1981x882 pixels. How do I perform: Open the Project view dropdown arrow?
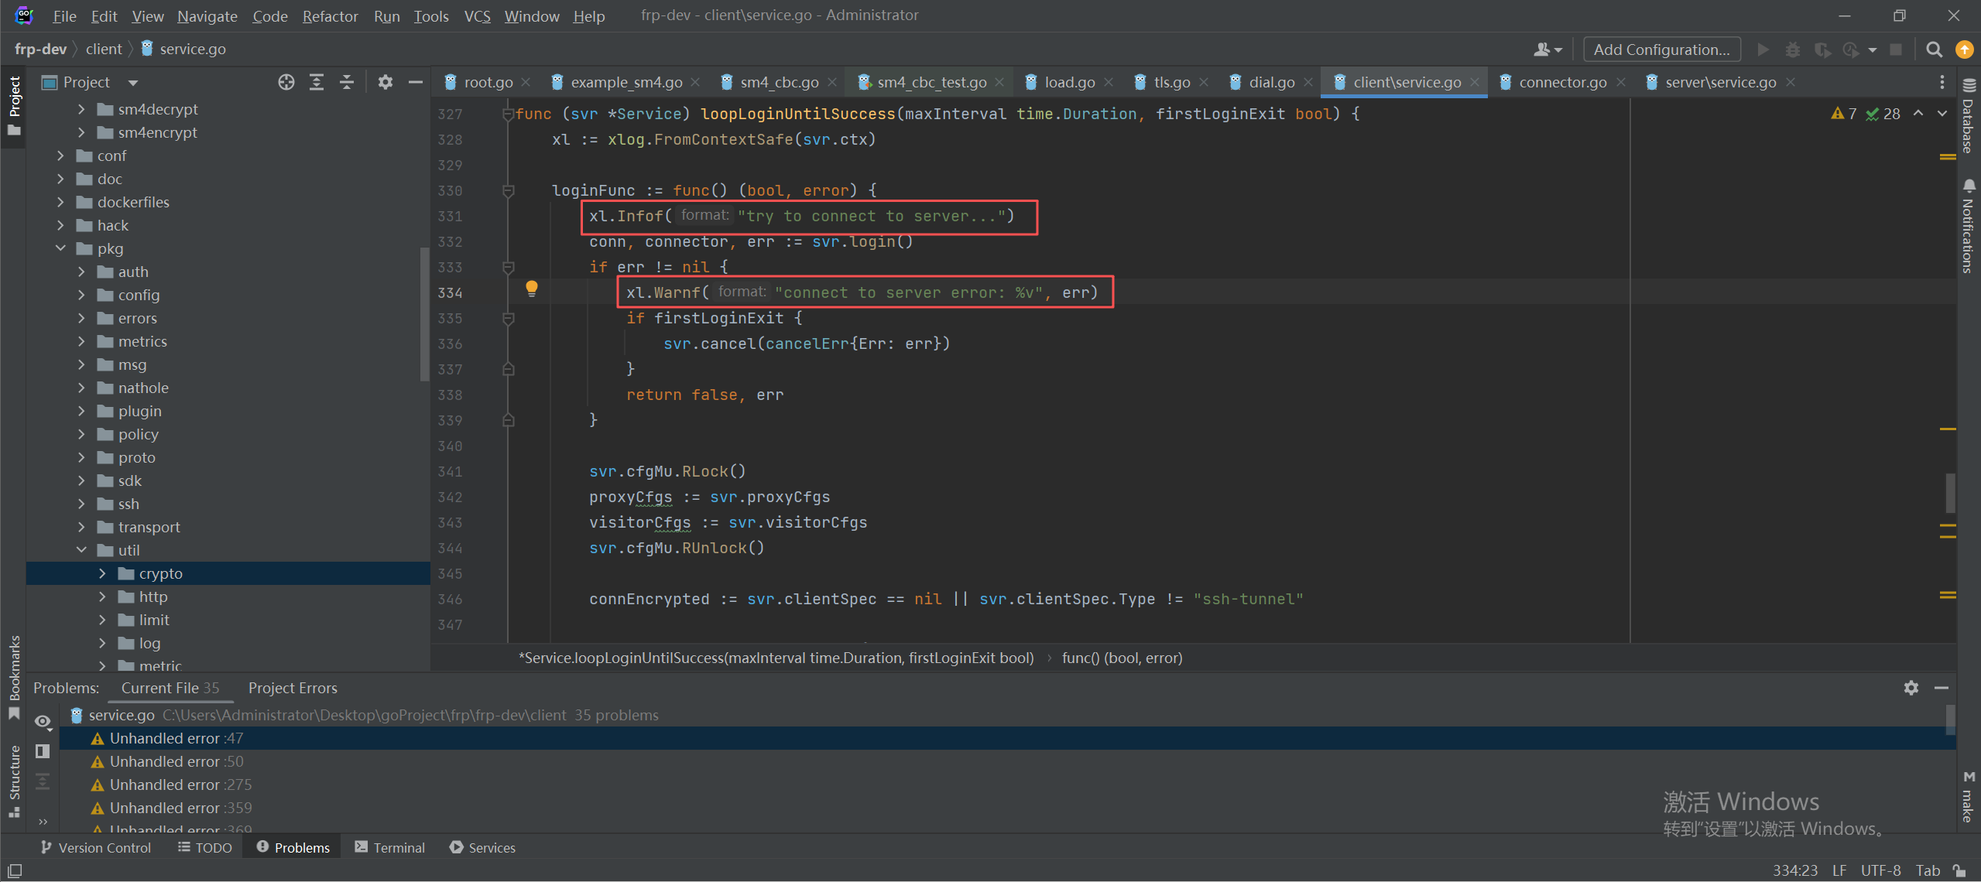(x=133, y=82)
